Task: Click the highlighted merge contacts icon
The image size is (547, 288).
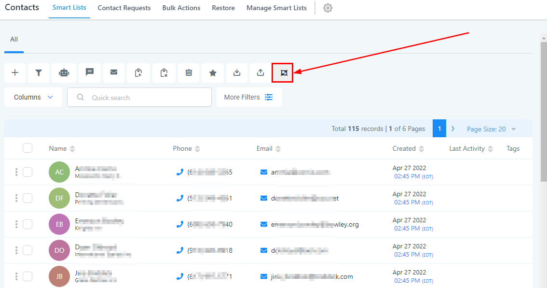Action: point(283,73)
